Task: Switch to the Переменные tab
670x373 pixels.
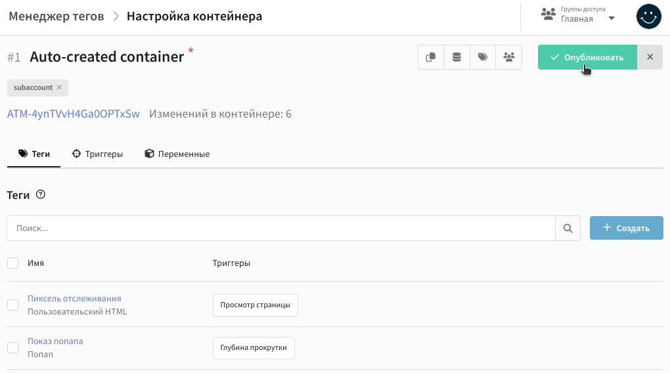Action: coord(177,154)
